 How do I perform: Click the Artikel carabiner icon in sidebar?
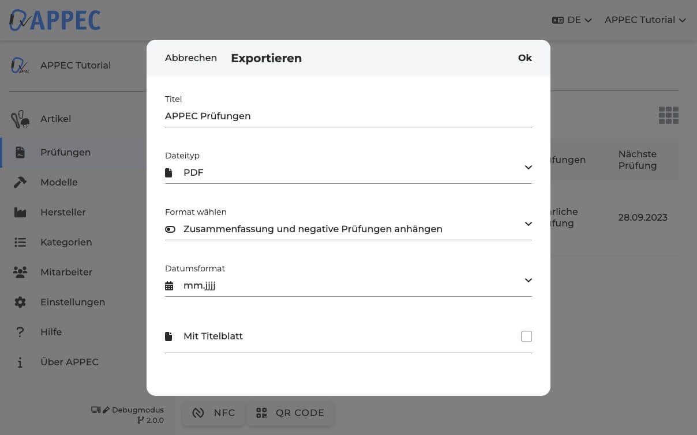[x=20, y=119]
